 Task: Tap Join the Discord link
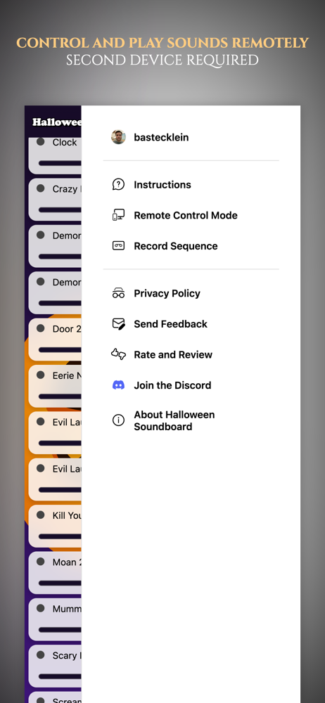coord(191,385)
